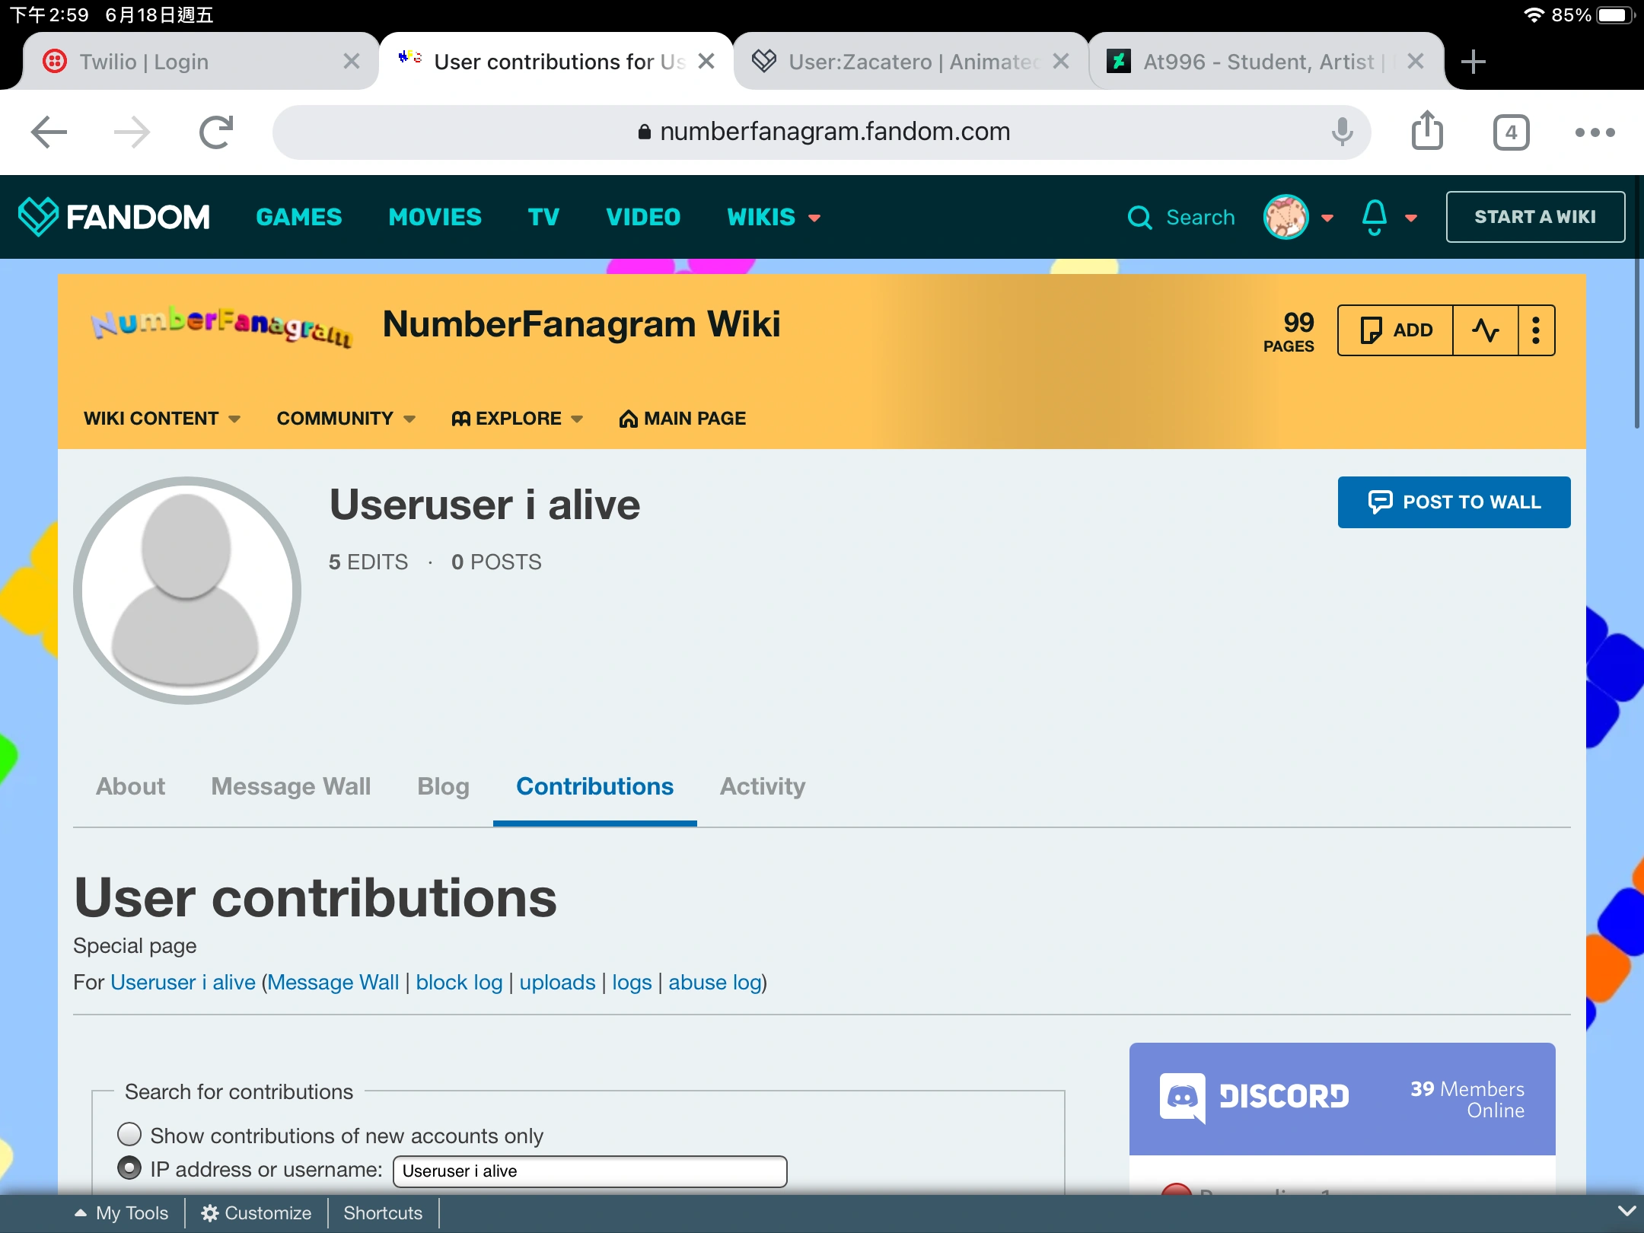The image size is (1644, 1233).
Task: Open the notifications bell
Action: pos(1375,217)
